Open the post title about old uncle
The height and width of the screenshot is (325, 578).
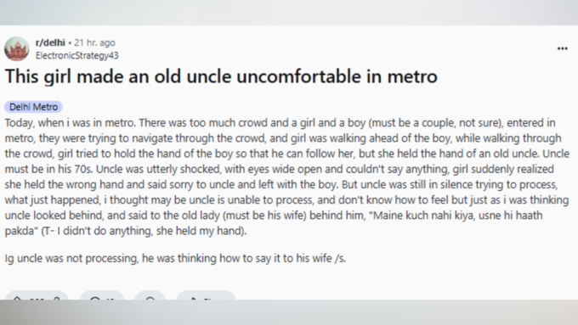coord(221,76)
